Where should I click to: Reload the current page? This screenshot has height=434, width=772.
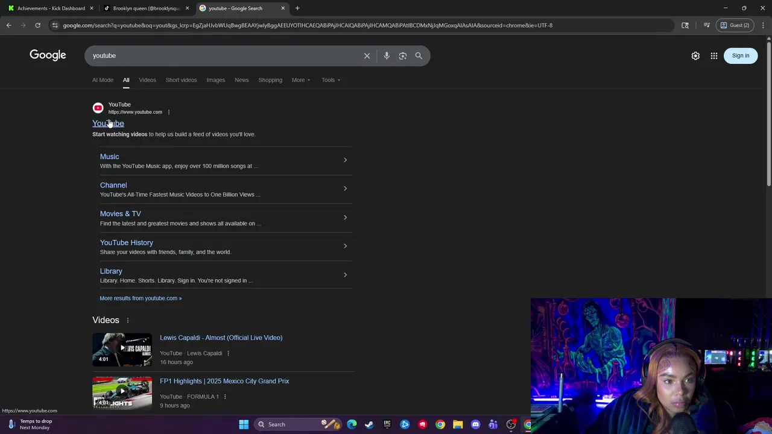(37, 25)
